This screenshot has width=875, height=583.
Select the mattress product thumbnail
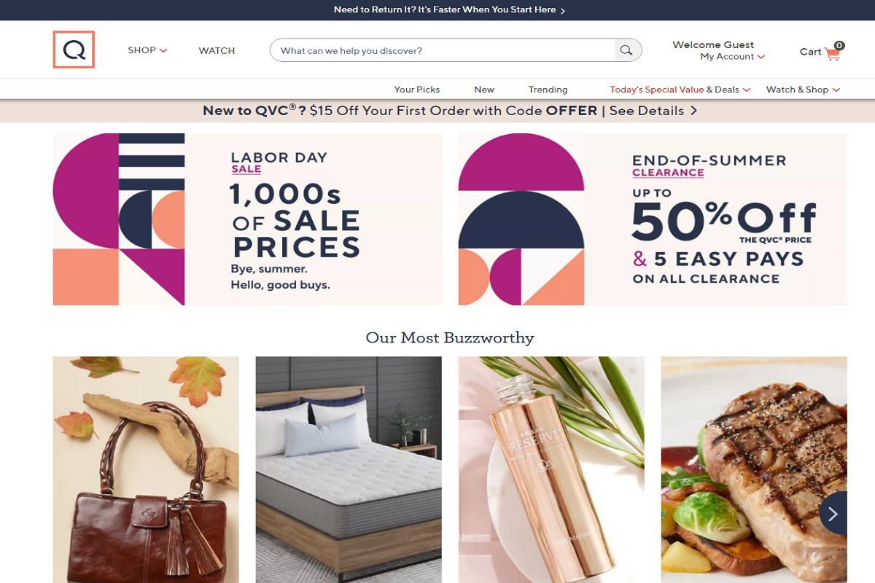(349, 469)
